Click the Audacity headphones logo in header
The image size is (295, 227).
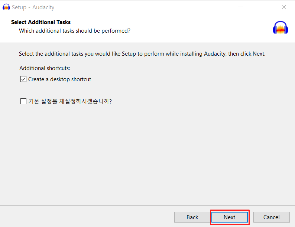click(281, 27)
